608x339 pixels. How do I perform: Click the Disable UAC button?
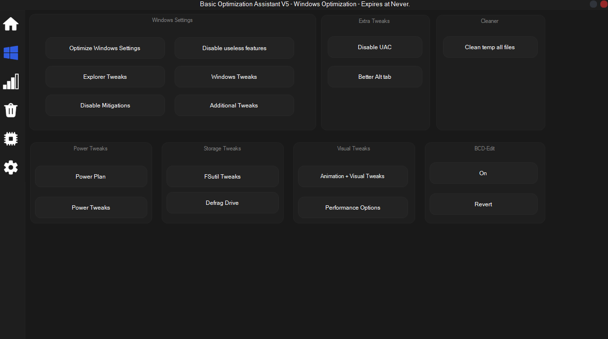coord(375,47)
